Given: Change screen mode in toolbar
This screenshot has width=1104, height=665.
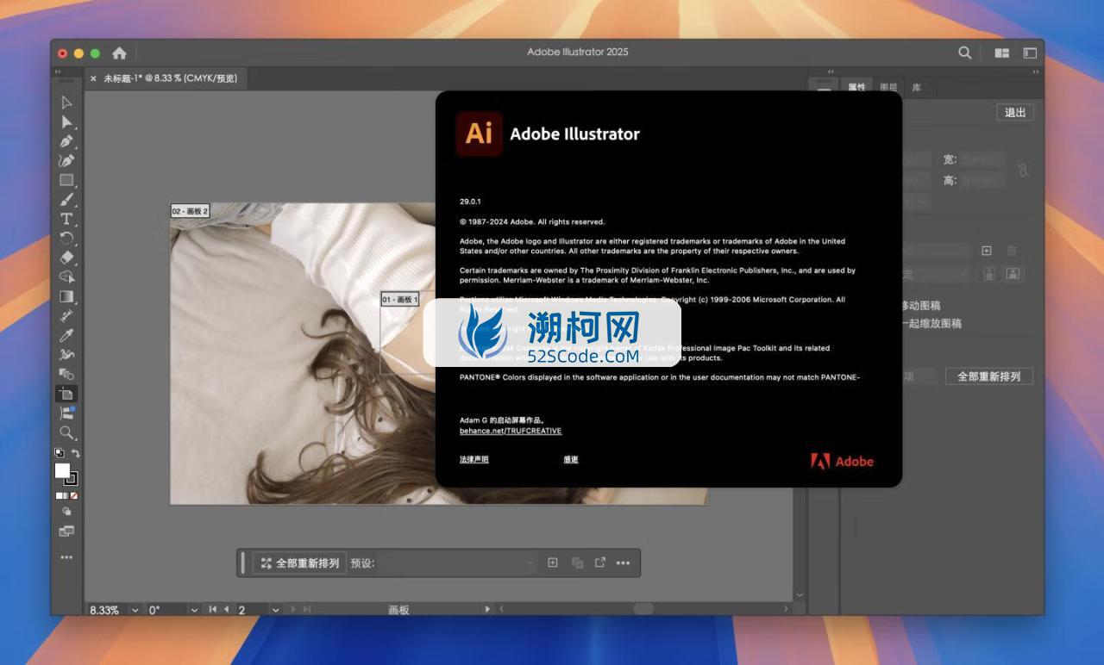Looking at the screenshot, I should (x=66, y=531).
